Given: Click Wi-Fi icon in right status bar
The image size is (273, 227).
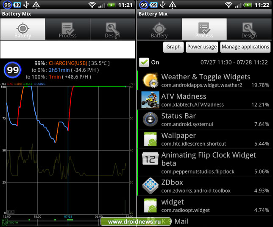Looking at the screenshot, I should (228, 5).
